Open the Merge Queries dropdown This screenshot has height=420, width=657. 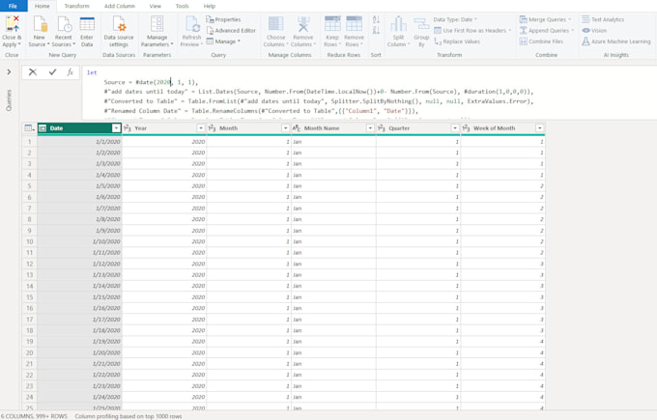(x=545, y=19)
